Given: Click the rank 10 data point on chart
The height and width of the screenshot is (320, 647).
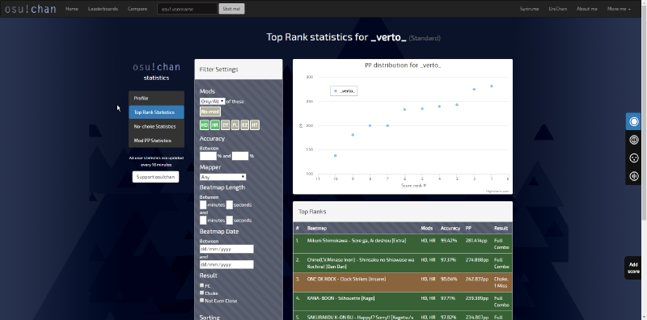Looking at the screenshot, I should click(x=336, y=155).
